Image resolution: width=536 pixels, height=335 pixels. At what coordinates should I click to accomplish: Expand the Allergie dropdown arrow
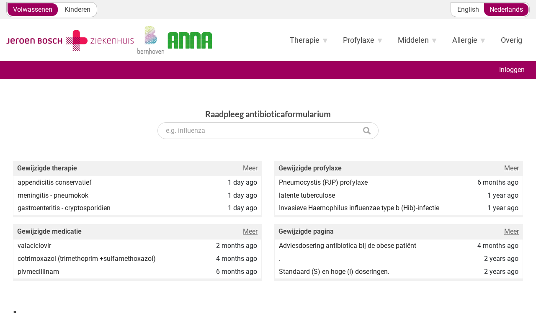pyautogui.click(x=483, y=41)
